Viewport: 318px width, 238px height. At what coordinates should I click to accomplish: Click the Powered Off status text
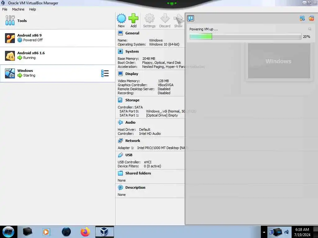click(33, 40)
